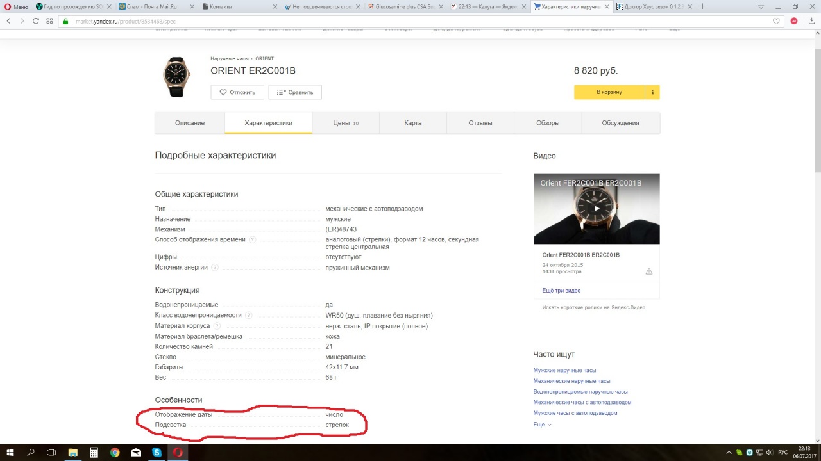Open the Opera Меню dropdown

(x=16, y=6)
